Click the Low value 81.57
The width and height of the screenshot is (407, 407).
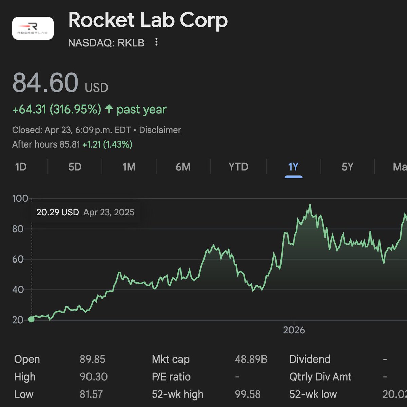point(91,394)
